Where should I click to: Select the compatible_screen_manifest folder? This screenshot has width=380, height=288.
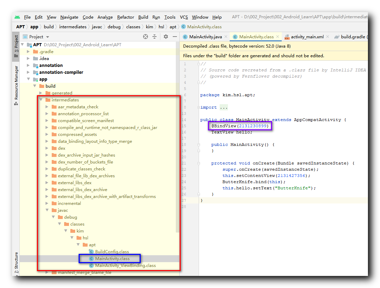pos(86,121)
